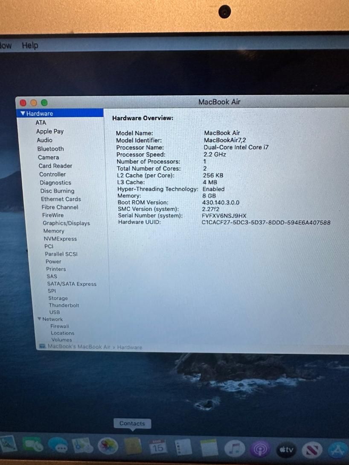Open the Maps app in the Dock
Viewport: 349px width, 465px height.
(83, 445)
